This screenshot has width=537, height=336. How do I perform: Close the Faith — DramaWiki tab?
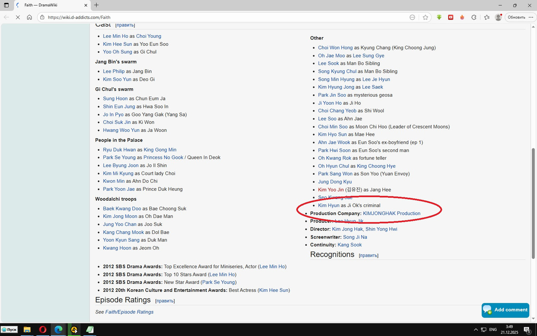click(86, 5)
